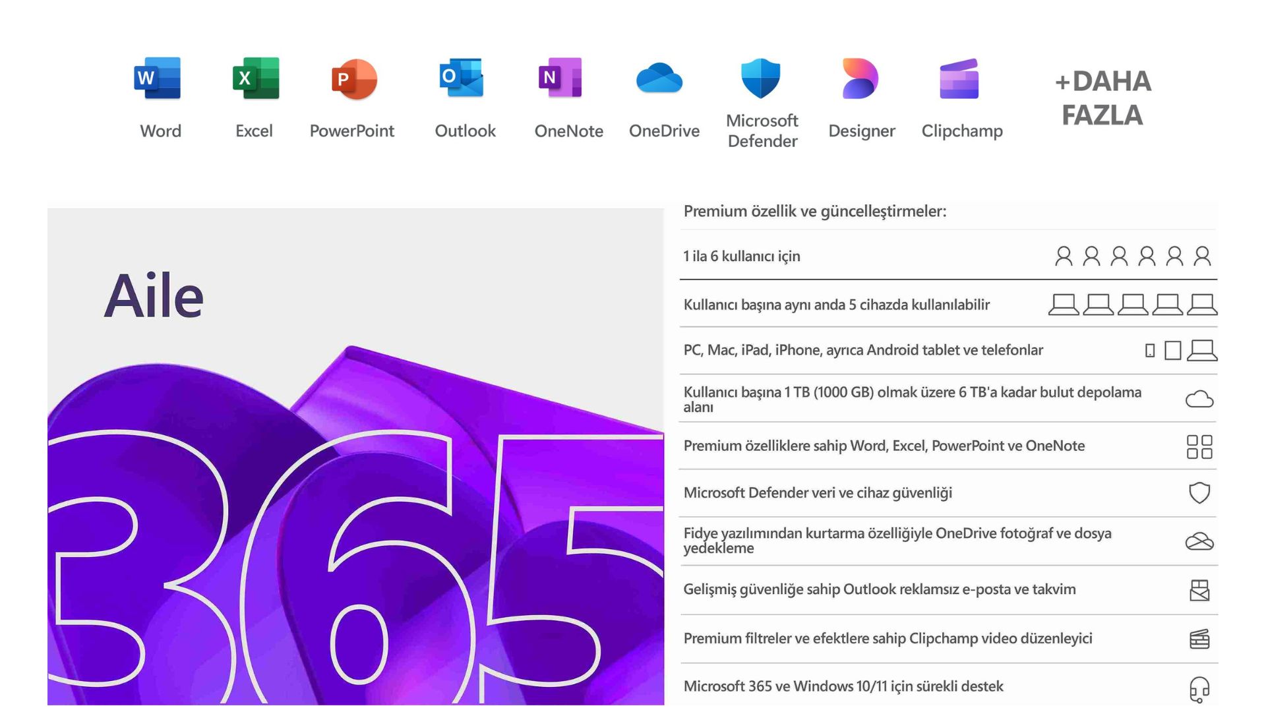Click 'Microsoft Defender veri ve cihaz güvenliği'
Viewport: 1266px width, 712px height.
click(818, 493)
